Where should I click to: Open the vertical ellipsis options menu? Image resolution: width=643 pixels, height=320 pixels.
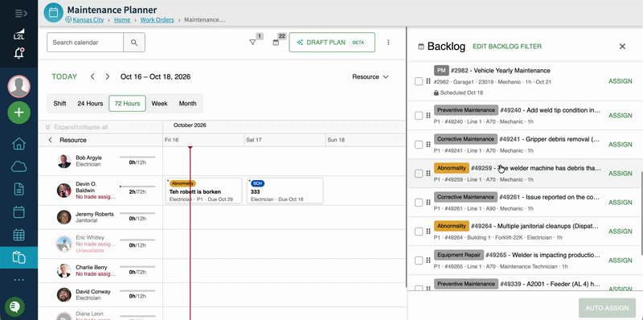pyautogui.click(x=388, y=43)
